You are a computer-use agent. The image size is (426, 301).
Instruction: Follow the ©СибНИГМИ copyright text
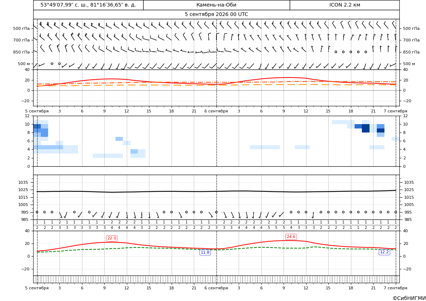coord(409,298)
